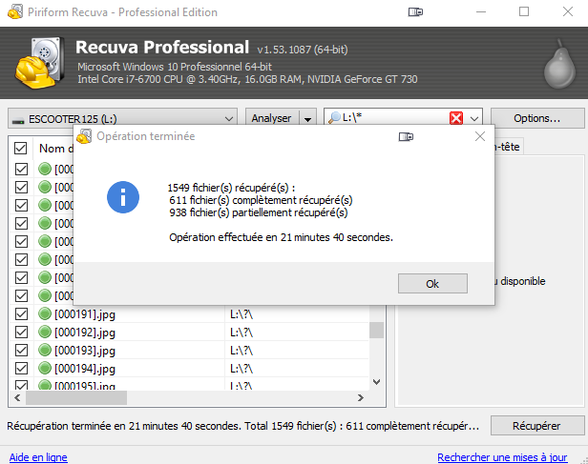The height and width of the screenshot is (464, 588).
Task: Click the Récupérer button
Action: pos(537,426)
